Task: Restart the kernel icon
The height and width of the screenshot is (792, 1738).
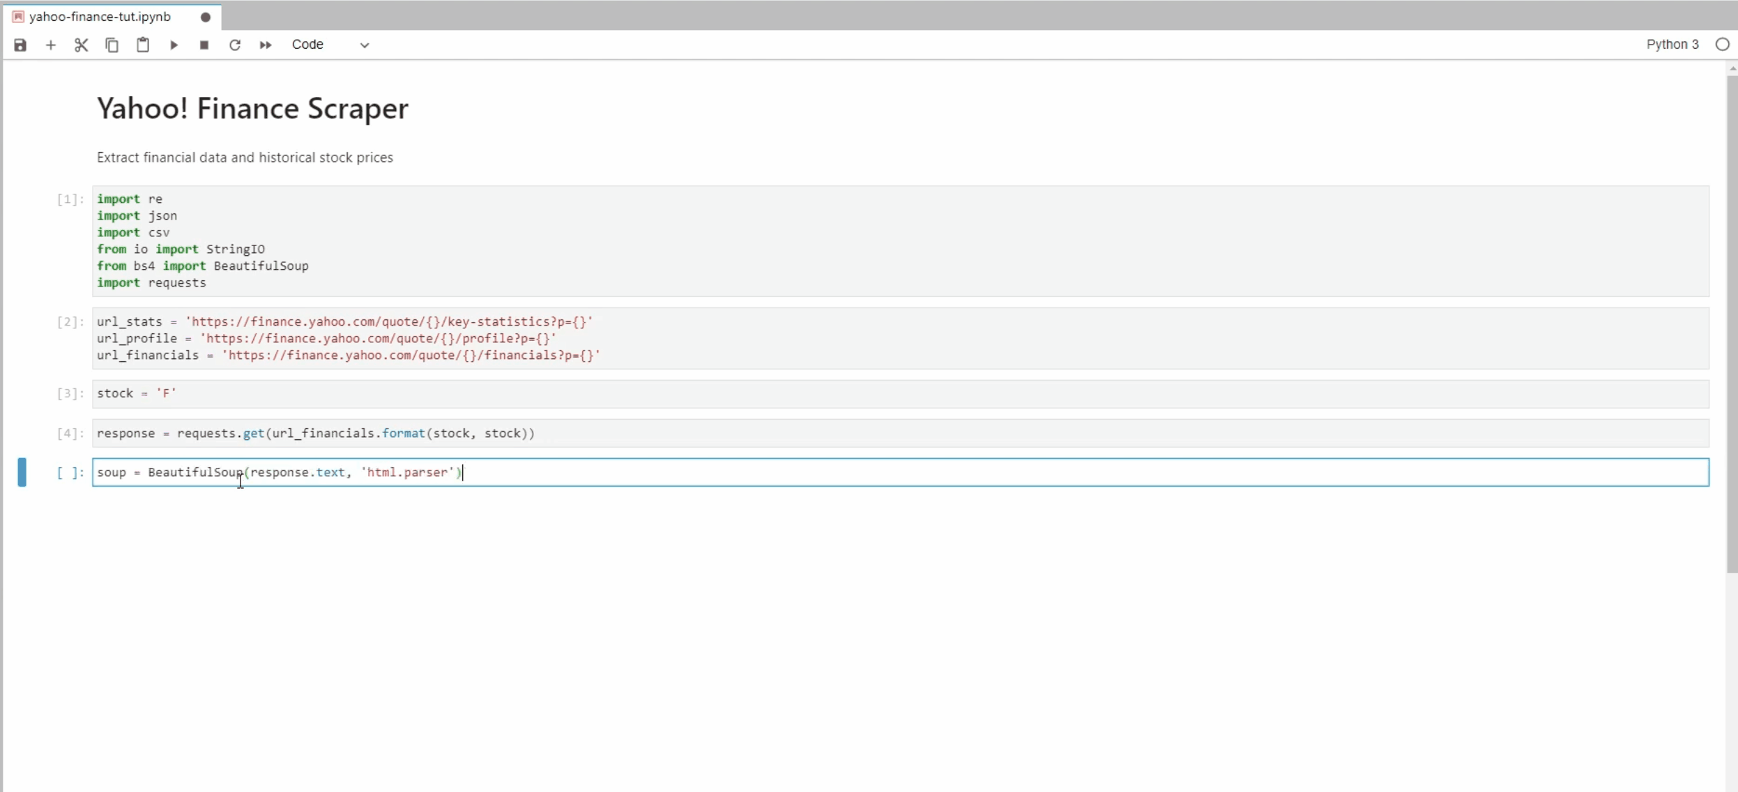Action: coord(235,45)
